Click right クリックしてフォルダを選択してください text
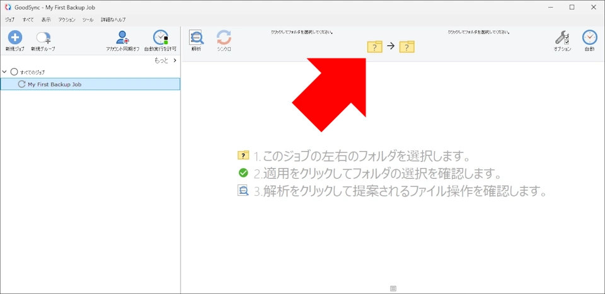 [479, 32]
